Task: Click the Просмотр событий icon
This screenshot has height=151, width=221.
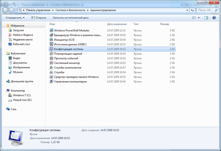Action: click(51, 58)
